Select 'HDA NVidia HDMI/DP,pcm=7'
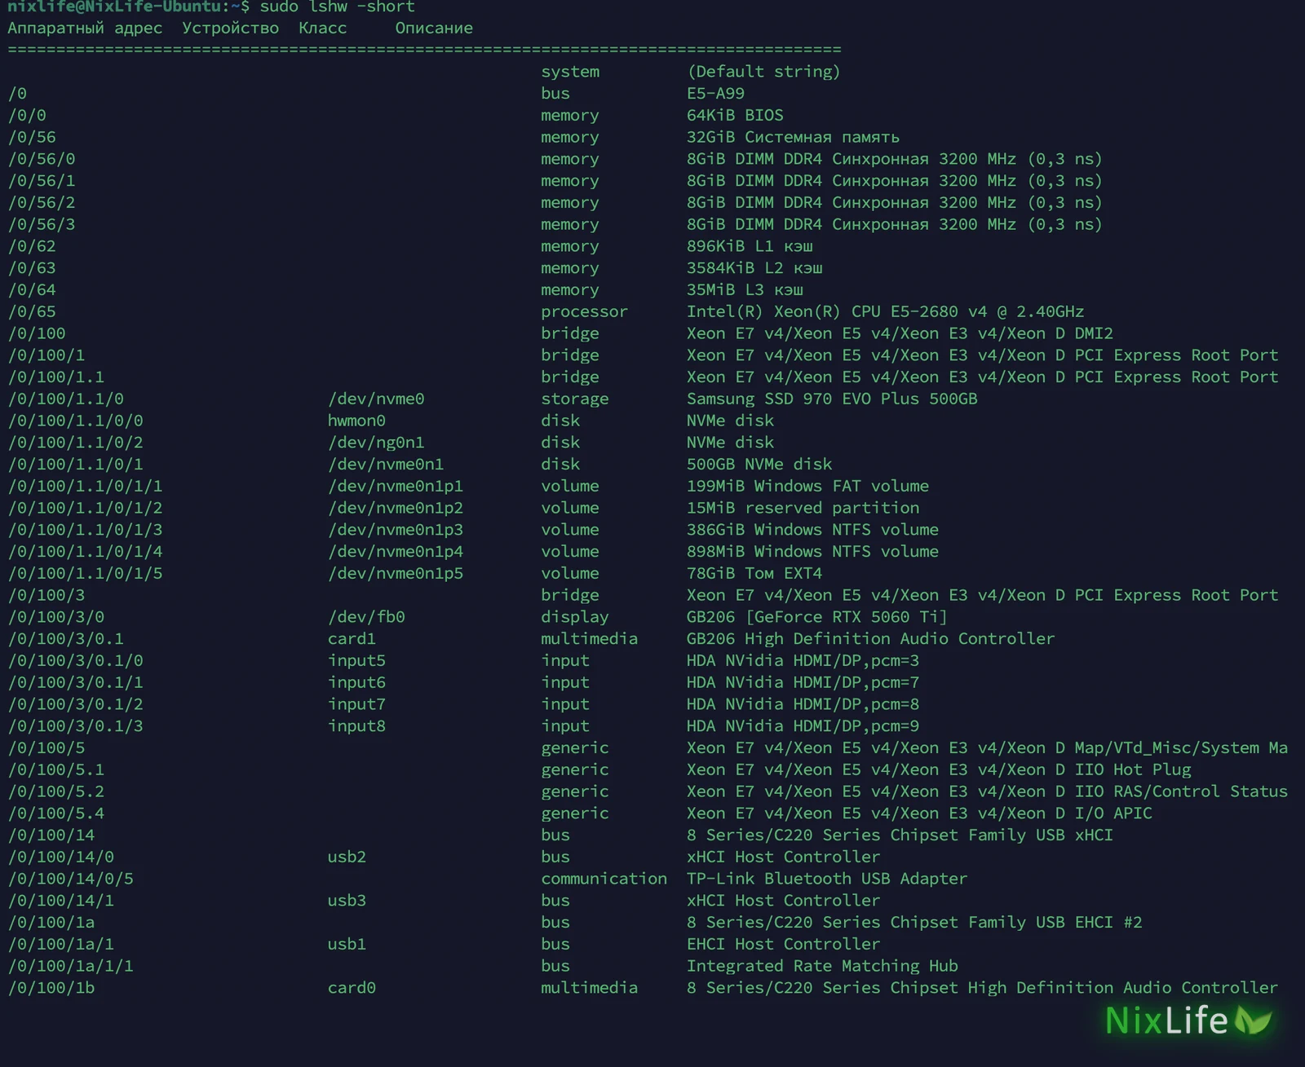1305x1067 pixels. coord(803,682)
